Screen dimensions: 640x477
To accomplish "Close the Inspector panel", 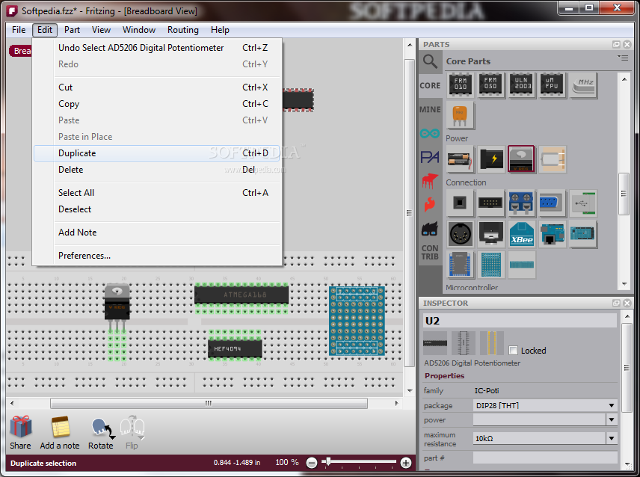I will click(627, 303).
